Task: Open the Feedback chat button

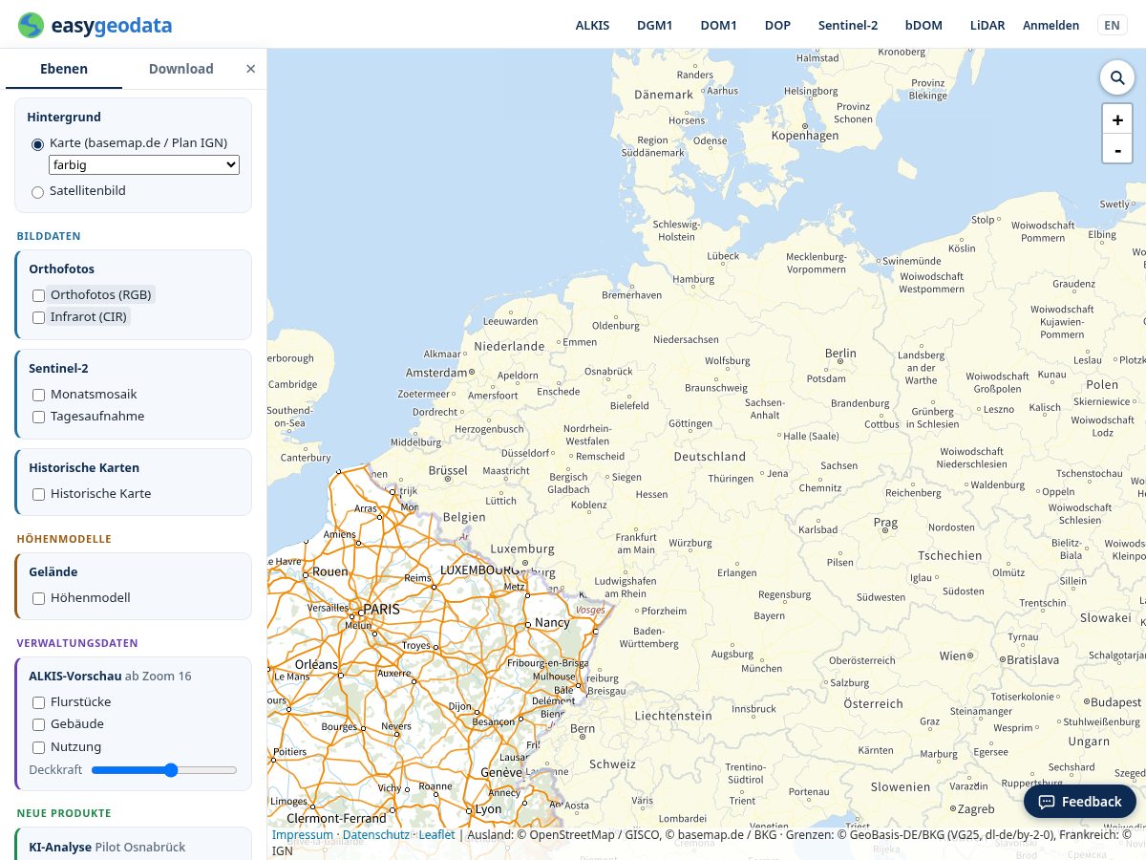Action: point(1080,802)
